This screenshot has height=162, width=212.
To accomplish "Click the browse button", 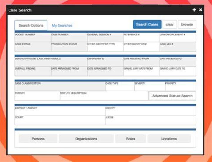I will pos(187,24).
